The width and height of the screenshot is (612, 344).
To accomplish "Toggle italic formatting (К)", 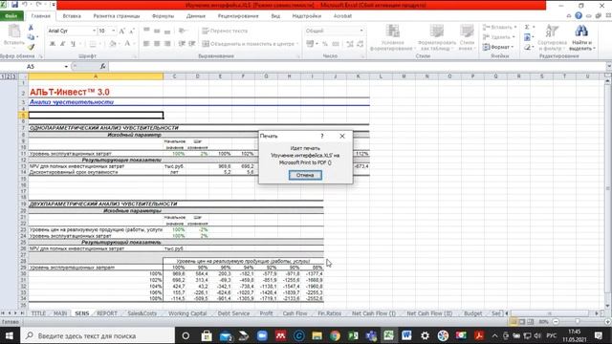I will coord(62,44).
